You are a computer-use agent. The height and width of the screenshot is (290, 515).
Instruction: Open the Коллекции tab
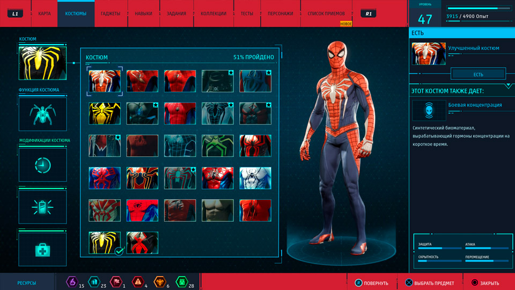point(214,13)
